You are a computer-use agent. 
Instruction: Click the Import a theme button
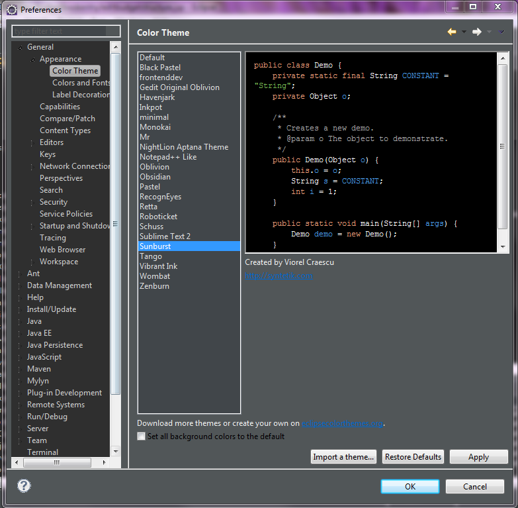(x=343, y=457)
